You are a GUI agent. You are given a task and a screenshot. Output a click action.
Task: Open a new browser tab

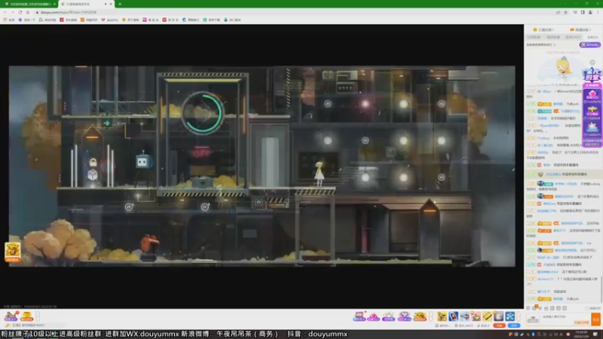(x=120, y=4)
